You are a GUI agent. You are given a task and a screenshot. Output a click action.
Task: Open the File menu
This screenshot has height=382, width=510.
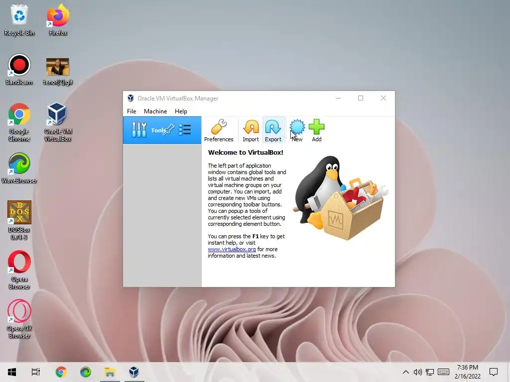click(x=131, y=111)
